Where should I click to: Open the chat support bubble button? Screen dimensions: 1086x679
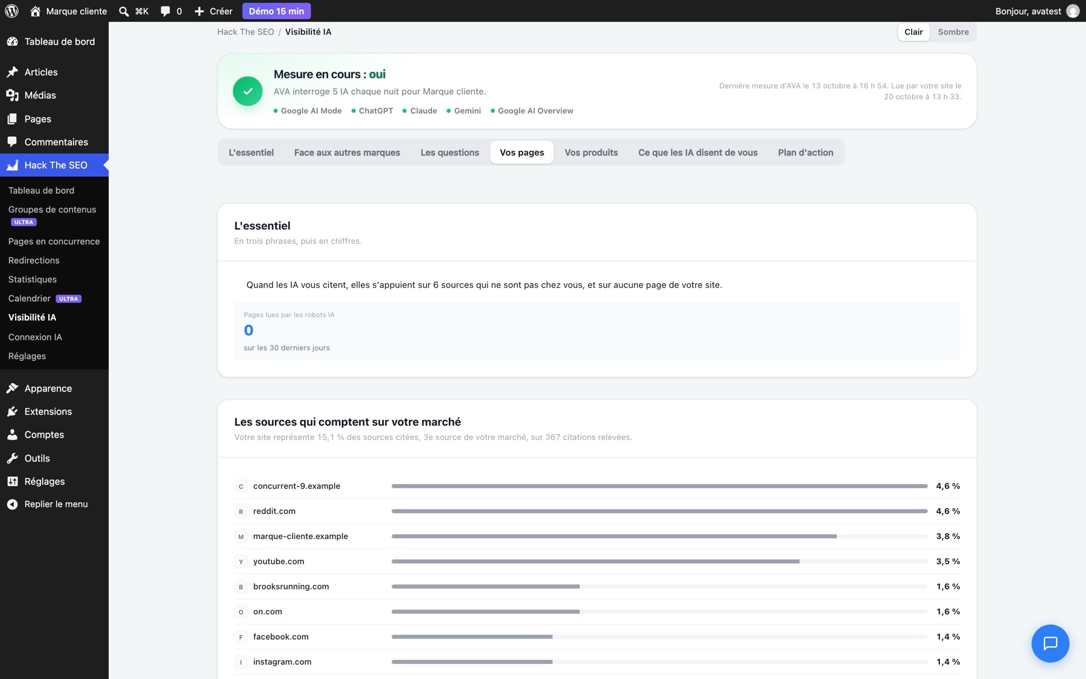coord(1050,643)
